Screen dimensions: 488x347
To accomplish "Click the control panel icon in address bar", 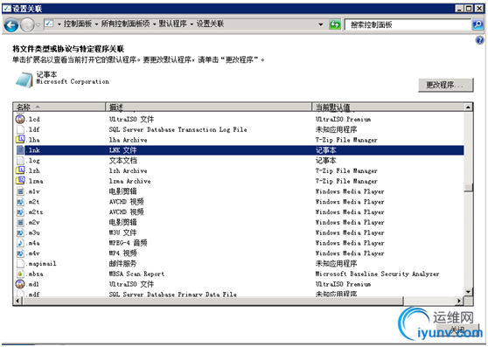I will (49, 24).
